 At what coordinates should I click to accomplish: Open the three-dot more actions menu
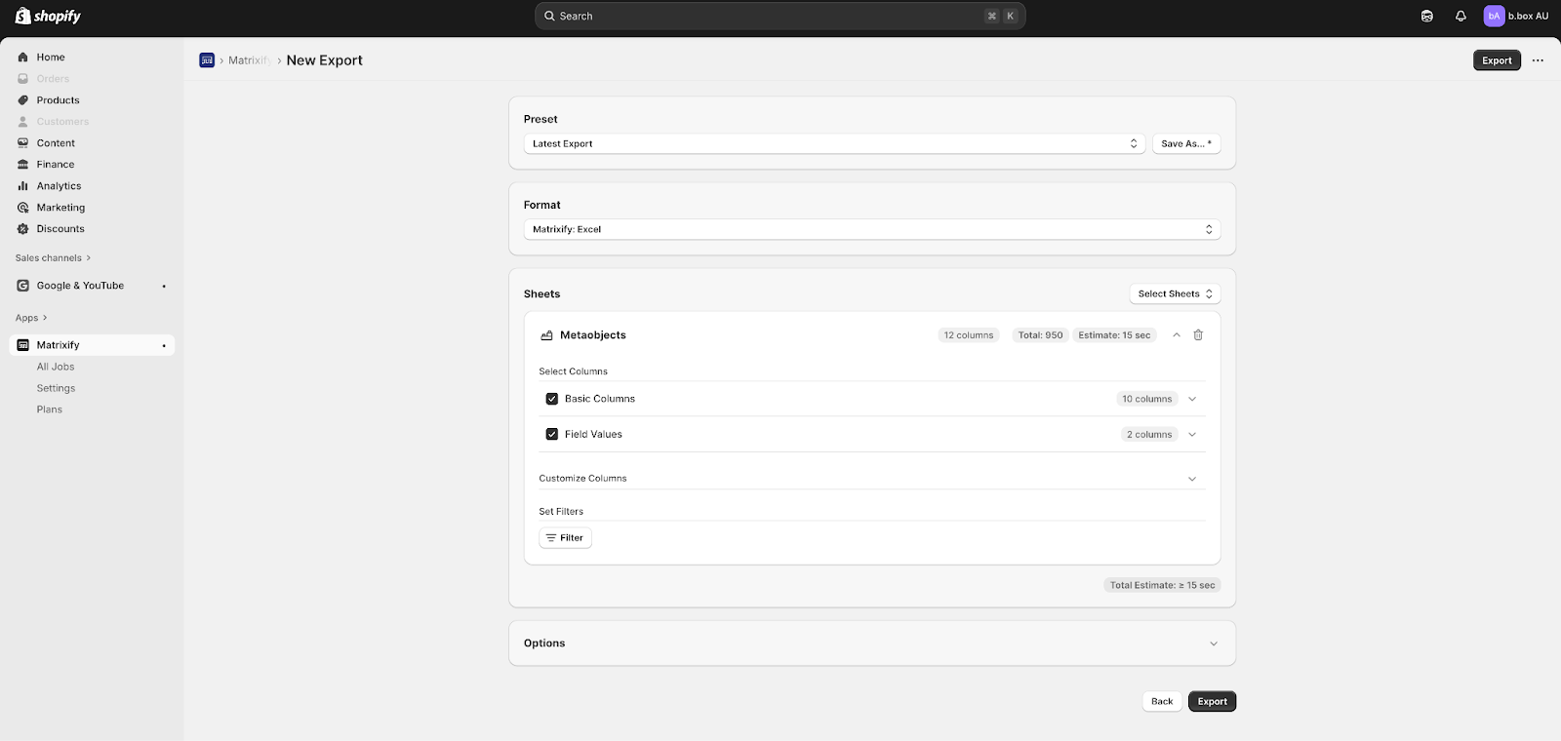(x=1538, y=60)
